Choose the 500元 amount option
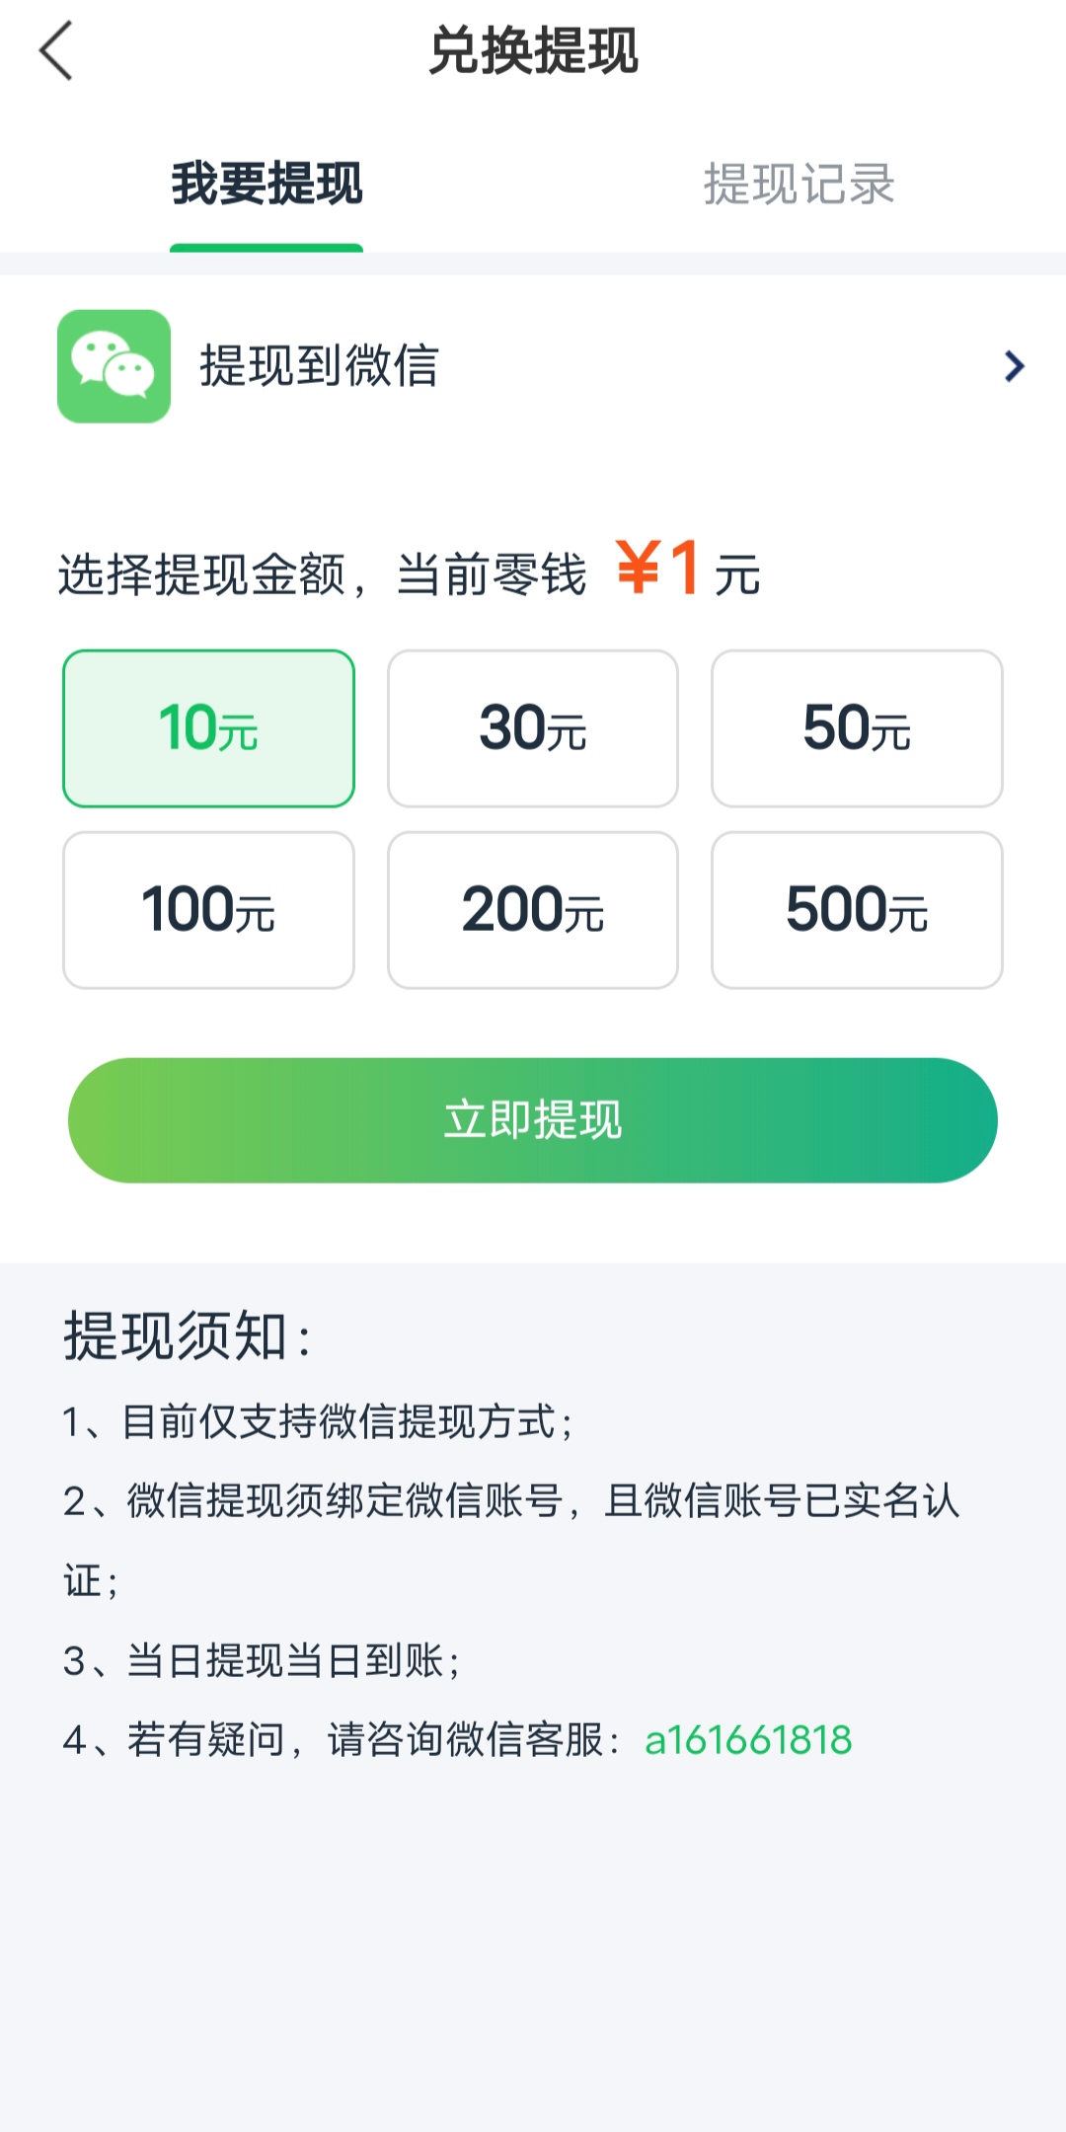The width and height of the screenshot is (1066, 2132). coord(857,910)
